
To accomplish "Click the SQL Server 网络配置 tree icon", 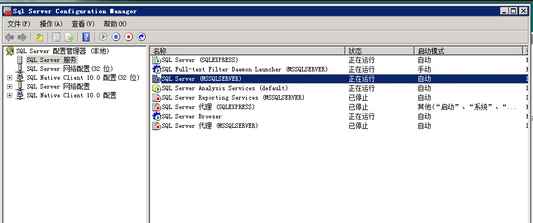I will (20, 87).
